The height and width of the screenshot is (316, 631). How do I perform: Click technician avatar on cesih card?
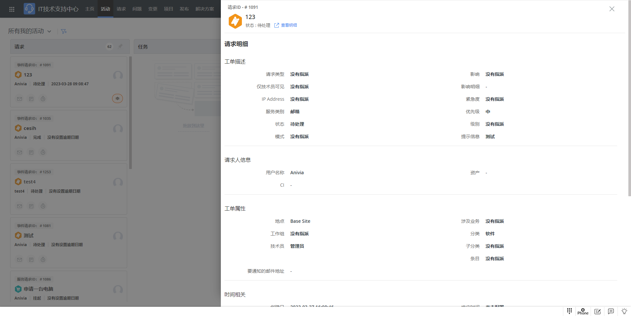pyautogui.click(x=118, y=129)
